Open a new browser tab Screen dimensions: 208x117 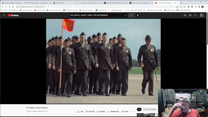tap(181, 3)
